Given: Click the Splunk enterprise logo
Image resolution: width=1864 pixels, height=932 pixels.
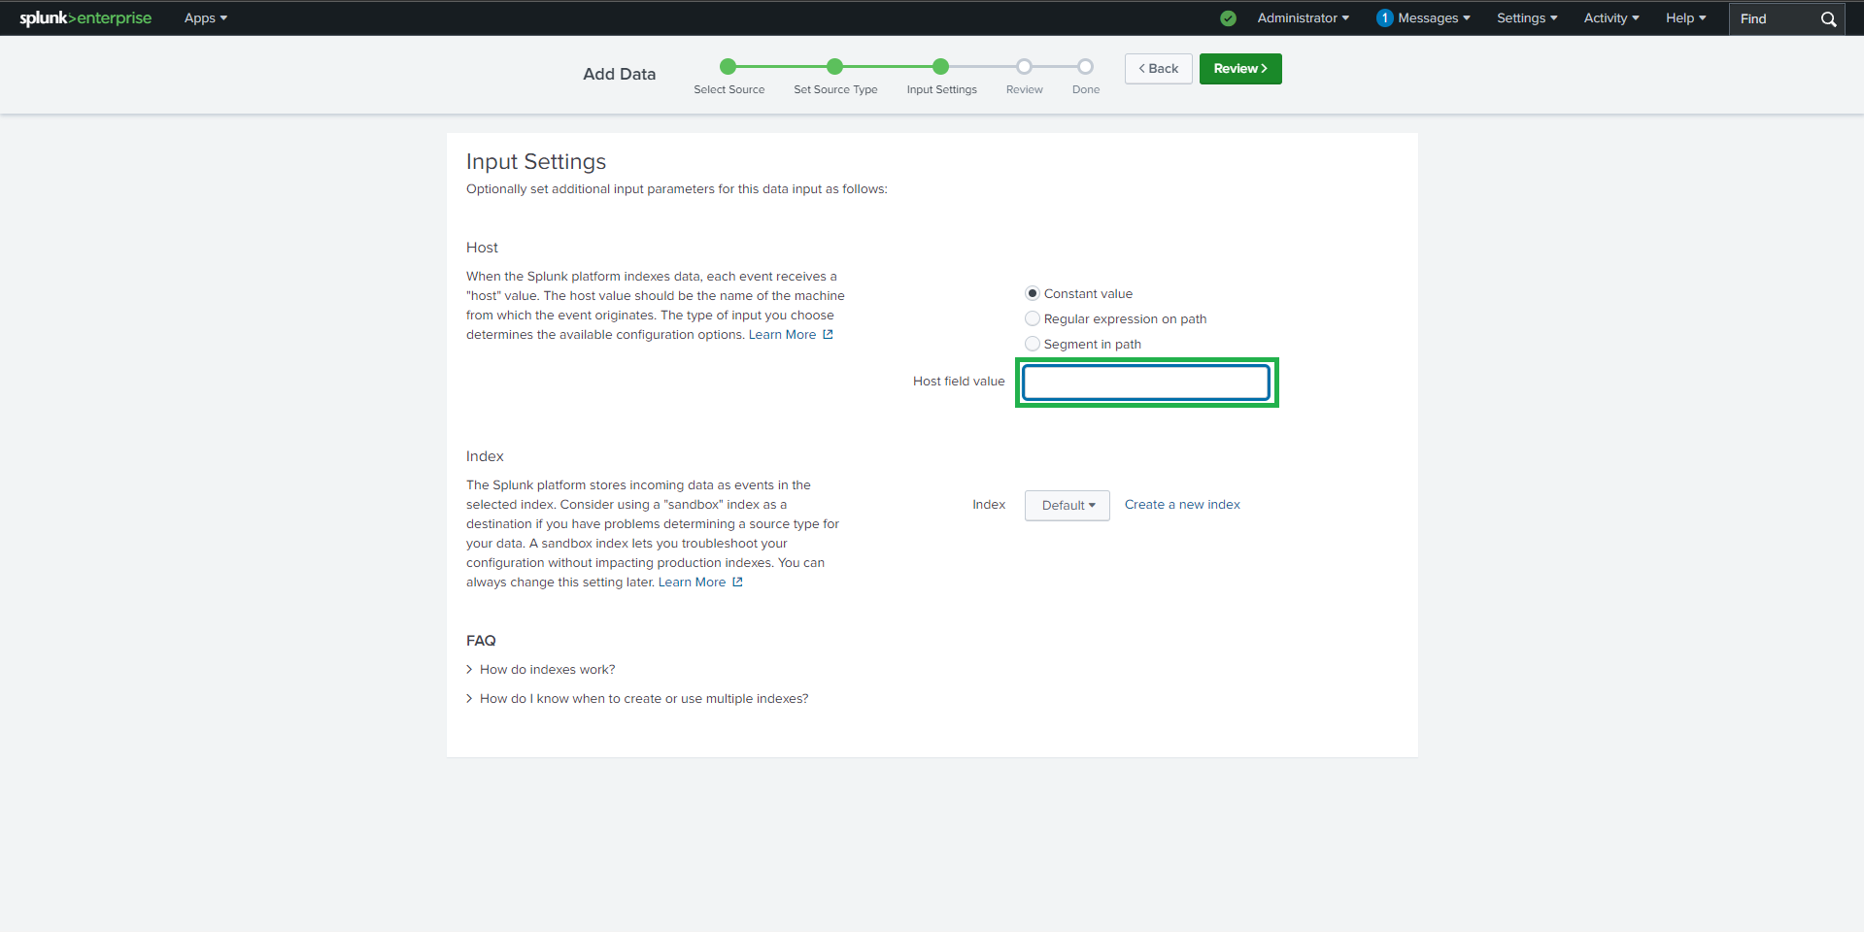Looking at the screenshot, I should click(x=85, y=17).
